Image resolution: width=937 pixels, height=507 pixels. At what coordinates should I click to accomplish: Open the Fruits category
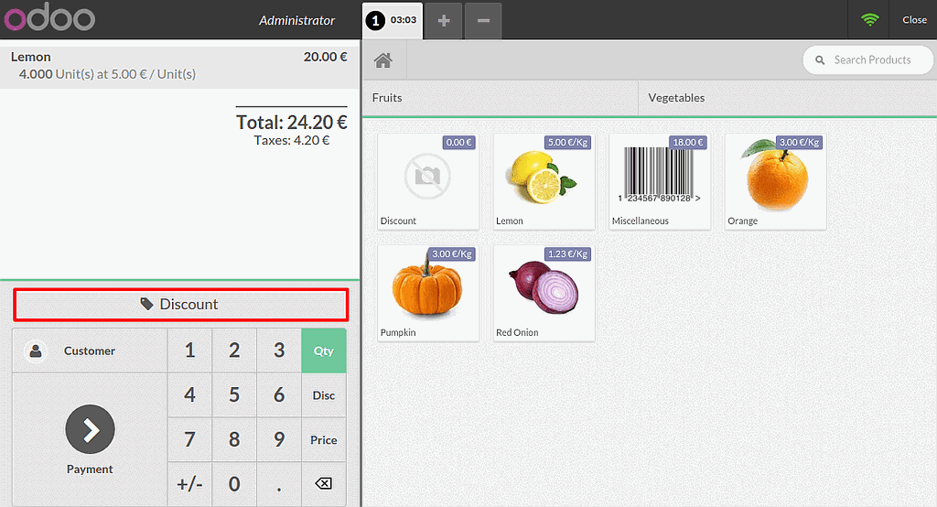click(499, 98)
